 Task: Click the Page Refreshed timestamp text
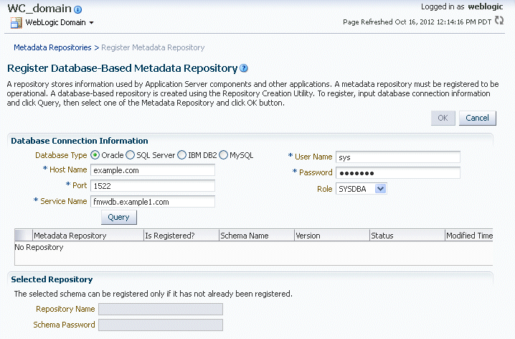pos(417,22)
